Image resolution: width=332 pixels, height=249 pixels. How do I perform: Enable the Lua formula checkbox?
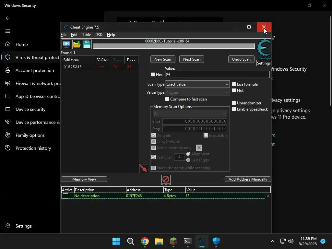coord(234,84)
